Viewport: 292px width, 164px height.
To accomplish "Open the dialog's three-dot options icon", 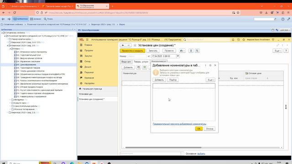I will click(206, 66).
